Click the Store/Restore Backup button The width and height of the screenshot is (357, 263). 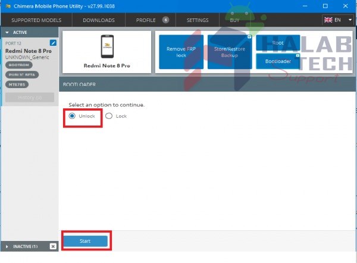coord(230,52)
